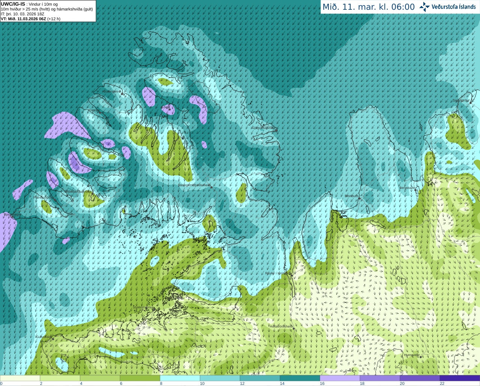Select the Holtavörðuheiði station label
Viewport: 480px width, 386px height.
pos(281,326)
